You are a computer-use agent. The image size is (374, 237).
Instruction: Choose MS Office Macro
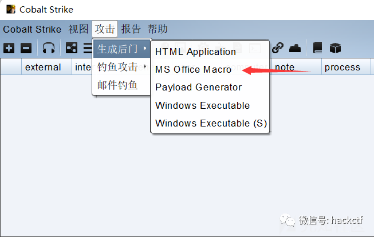210,70
